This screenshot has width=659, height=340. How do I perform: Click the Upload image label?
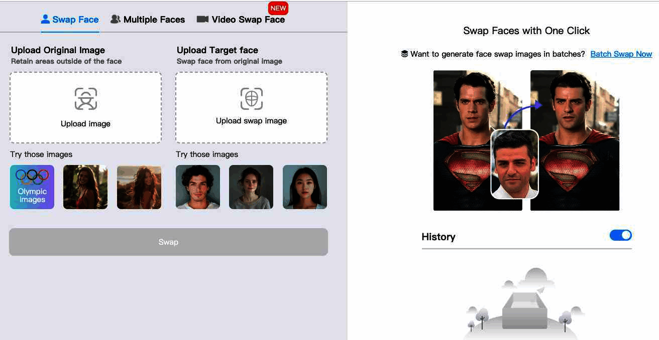(85, 124)
